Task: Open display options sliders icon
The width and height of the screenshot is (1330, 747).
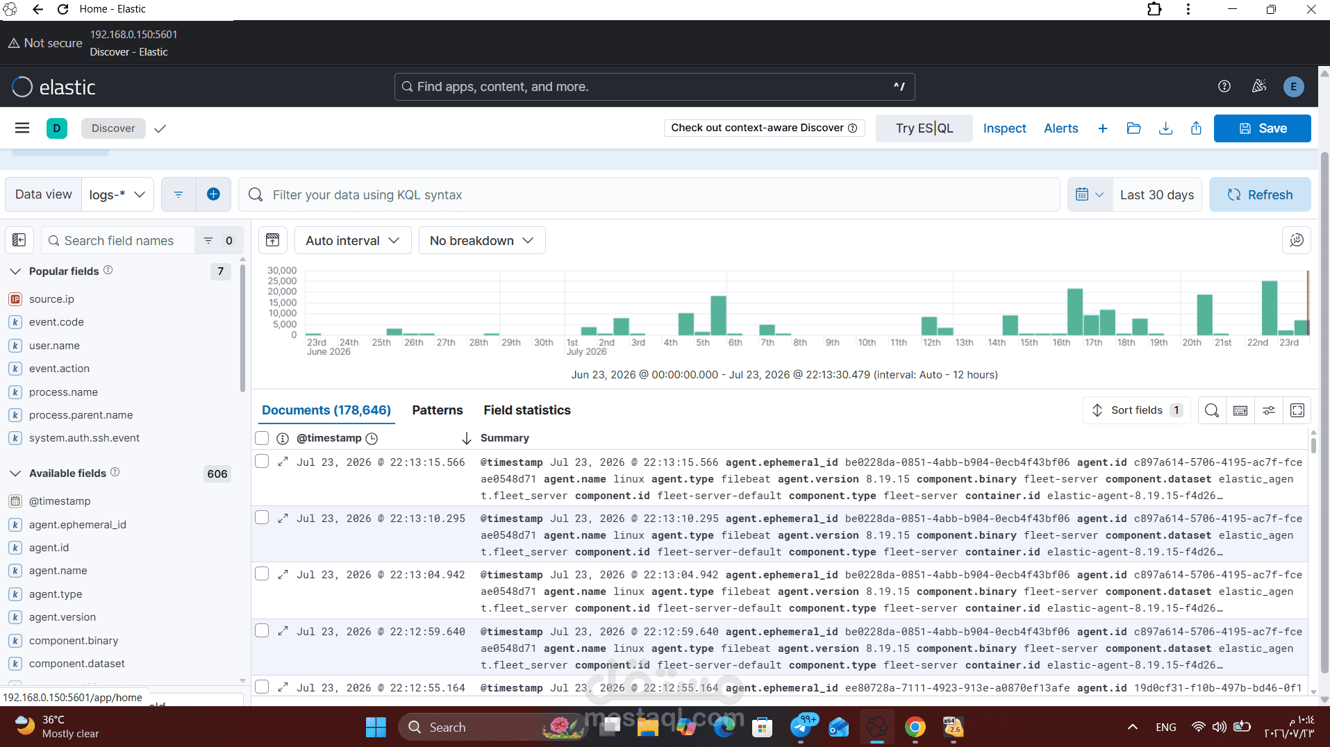Action: 1268,410
